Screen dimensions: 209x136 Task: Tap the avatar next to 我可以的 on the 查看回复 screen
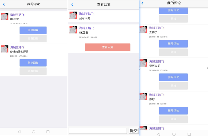pos(73,15)
